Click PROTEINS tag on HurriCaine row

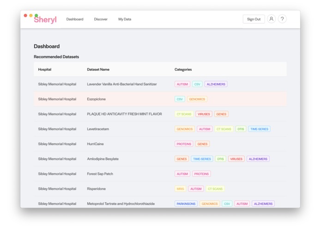[x=184, y=144]
